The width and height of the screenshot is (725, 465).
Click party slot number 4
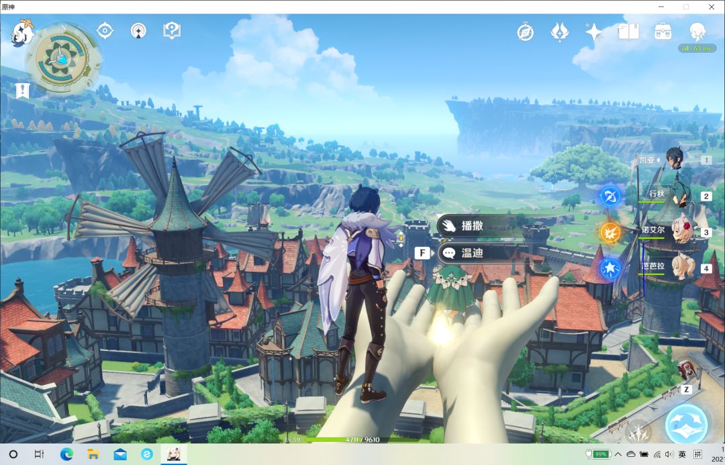(x=706, y=268)
